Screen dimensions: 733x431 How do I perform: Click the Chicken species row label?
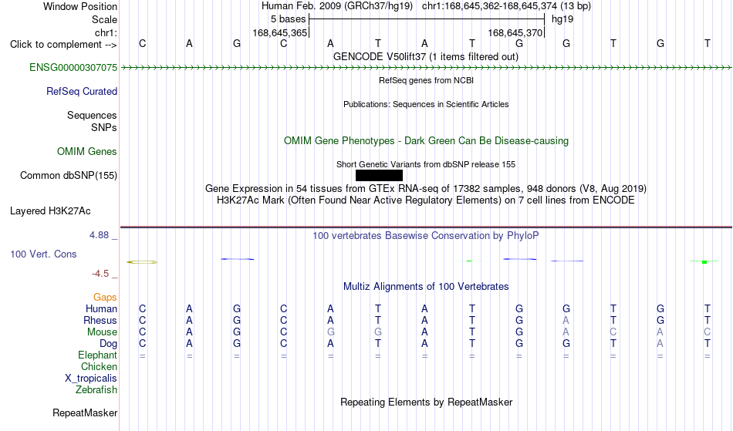99,367
